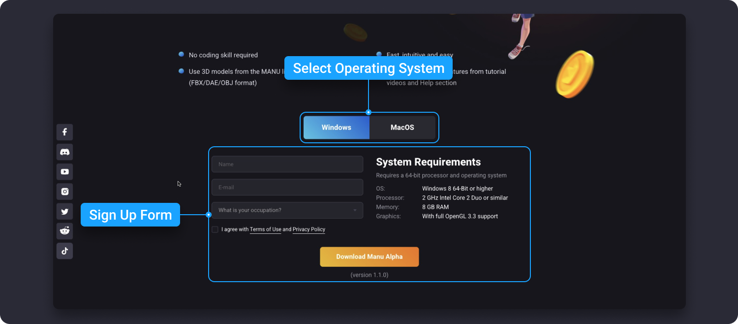Switch to the MacOS tab
The width and height of the screenshot is (738, 324).
[x=402, y=128]
